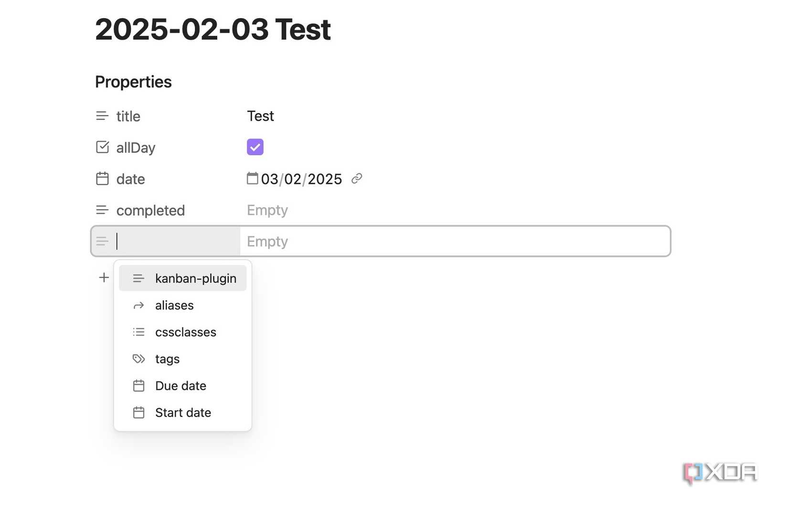Click the Properties section heading
This screenshot has width=788, height=516.
tap(133, 82)
